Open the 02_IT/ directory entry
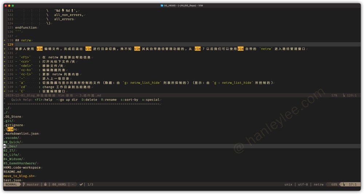 9,150
